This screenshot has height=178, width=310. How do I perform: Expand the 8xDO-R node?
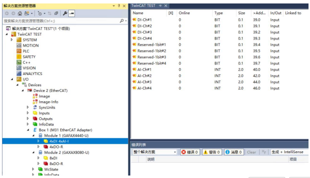(39, 164)
